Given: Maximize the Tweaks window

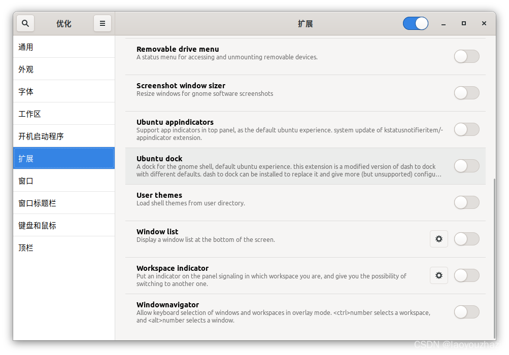Looking at the screenshot, I should pos(464,23).
